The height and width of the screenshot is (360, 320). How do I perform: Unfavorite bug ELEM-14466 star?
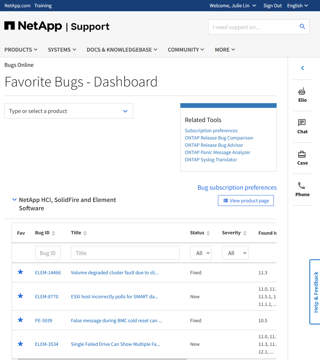click(x=21, y=272)
